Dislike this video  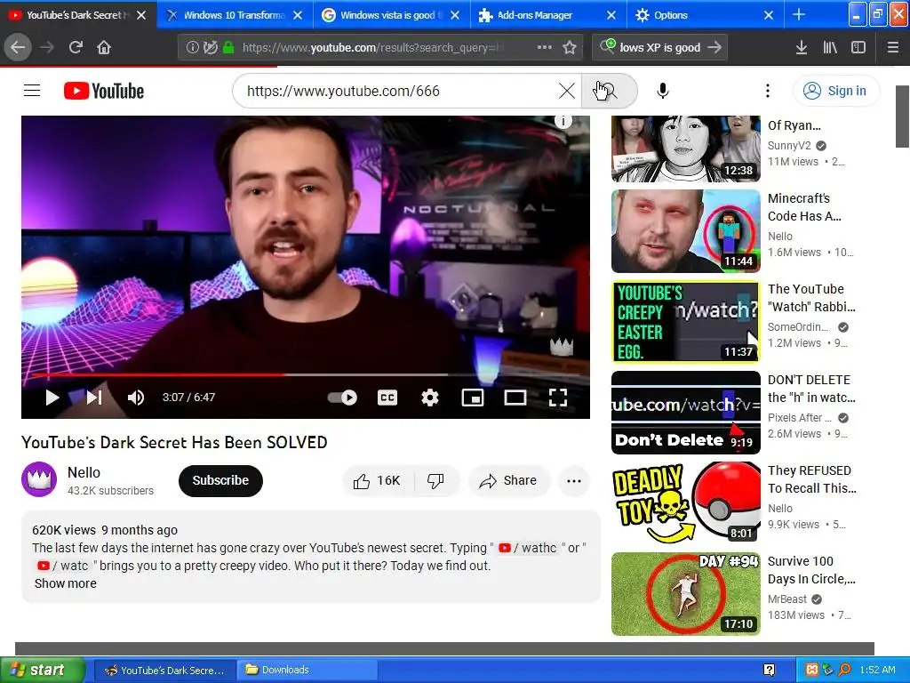(x=436, y=481)
